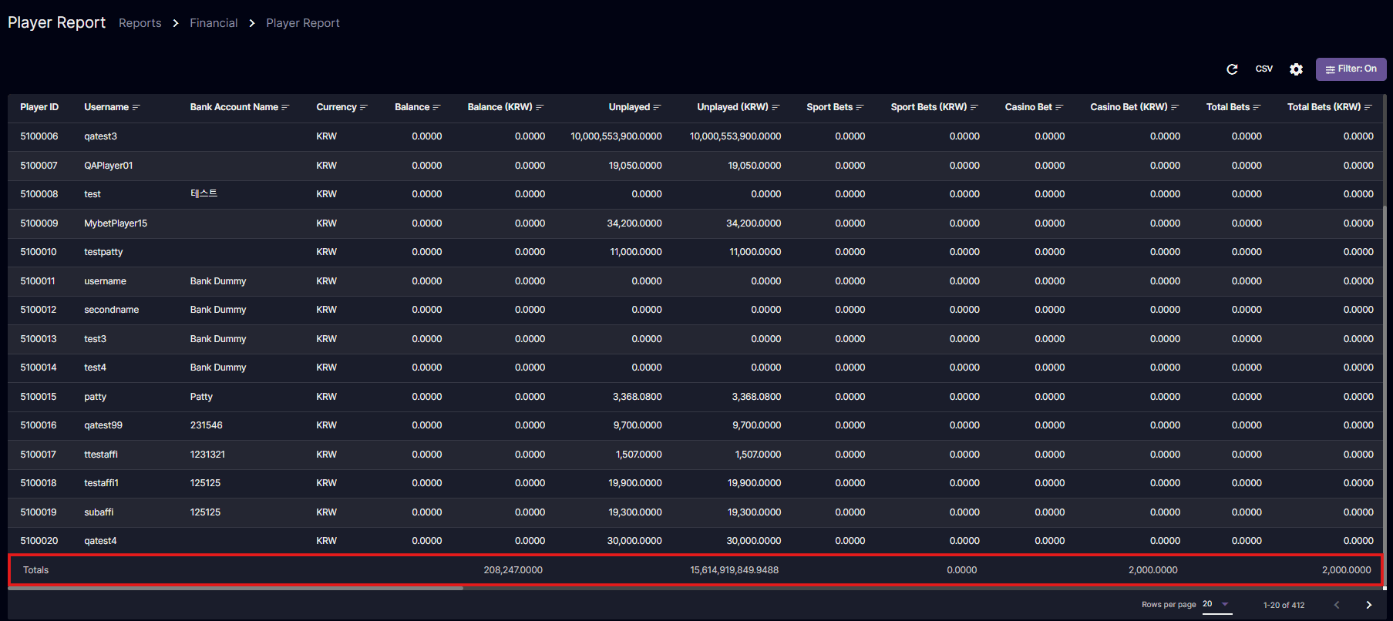This screenshot has width=1393, height=621.
Task: Open Balance (KRW) column filter icon
Action: pyautogui.click(x=540, y=107)
